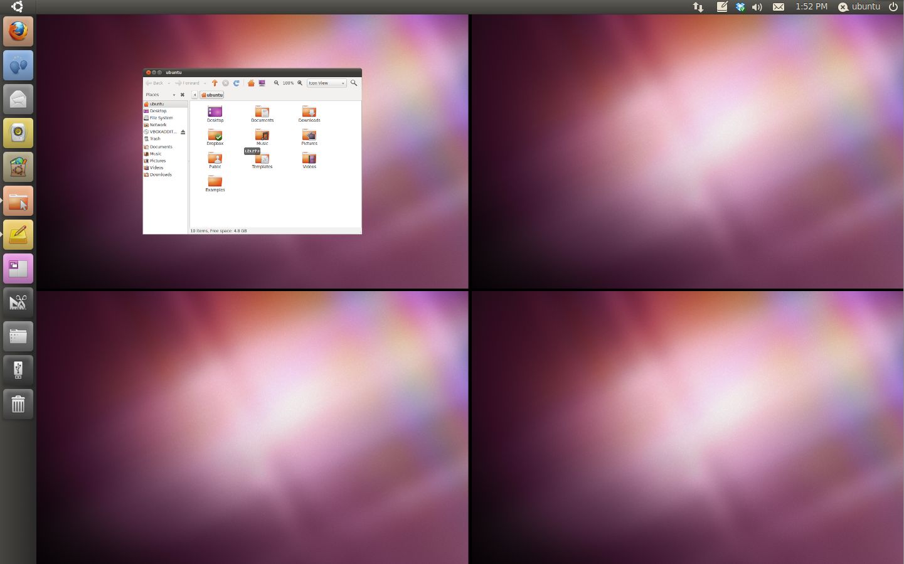This screenshot has height=564, width=904.
Task: Open the Icon View dropdown
Action: [326, 83]
